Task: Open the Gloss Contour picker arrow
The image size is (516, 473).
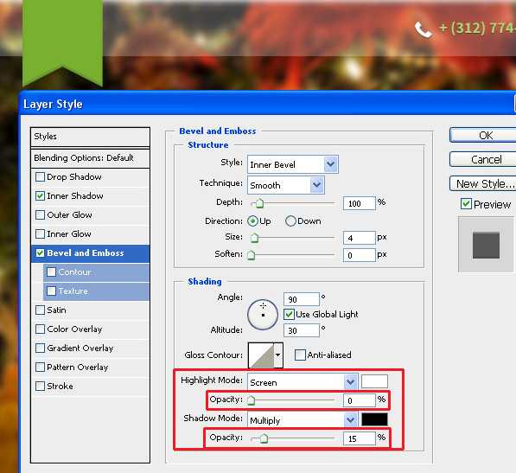Action: tap(278, 355)
